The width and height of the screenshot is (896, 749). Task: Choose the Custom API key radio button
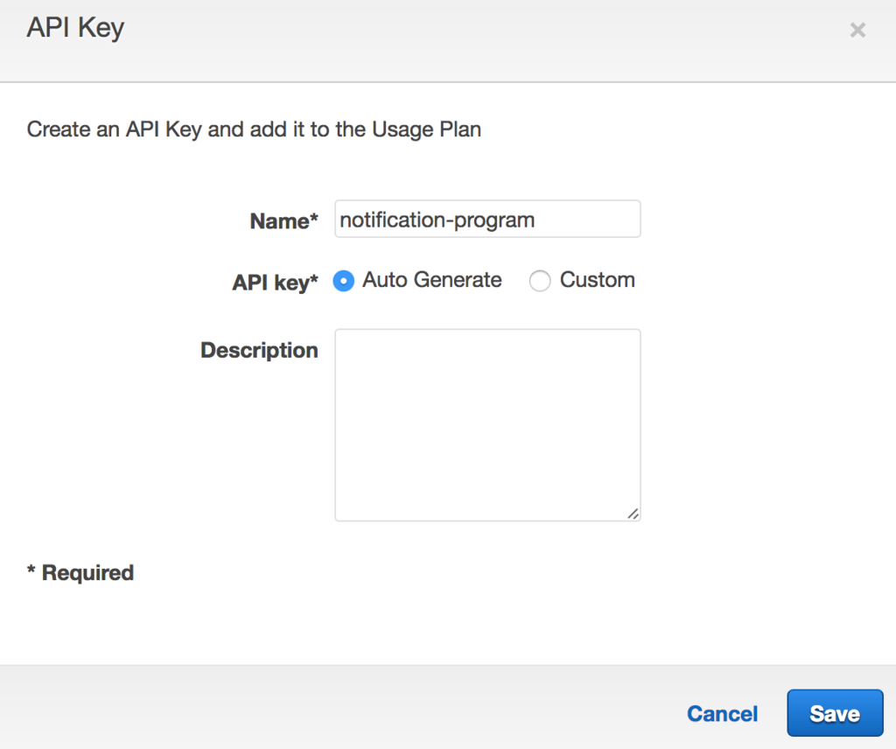(x=540, y=281)
